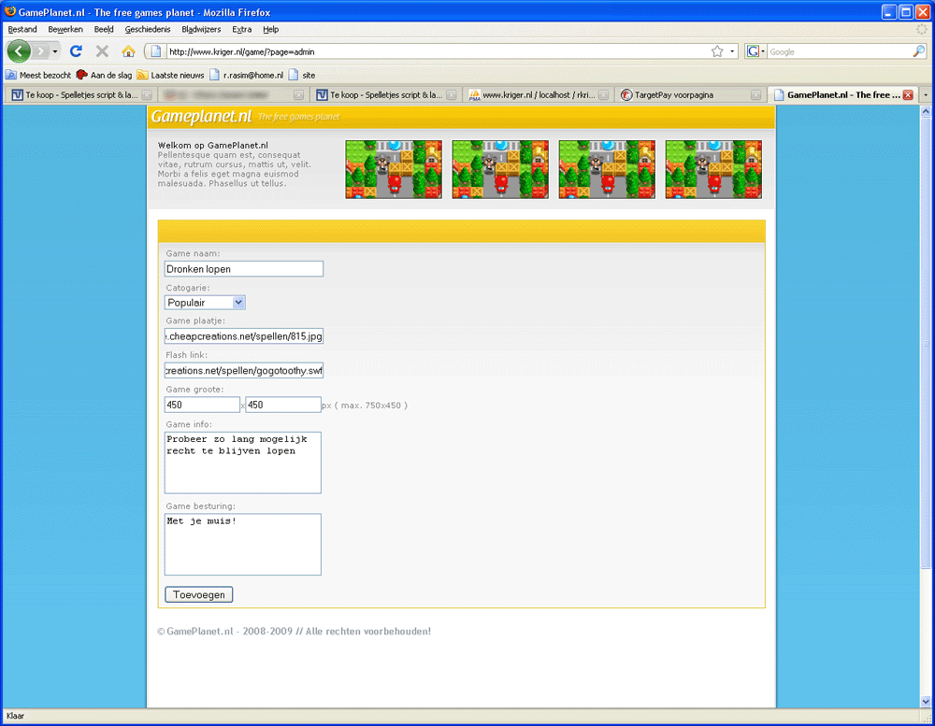This screenshot has height=726, width=935.
Task: Open the Help menu
Action: click(271, 29)
